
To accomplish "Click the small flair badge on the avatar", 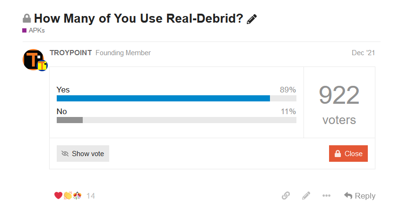I will tap(42, 66).
